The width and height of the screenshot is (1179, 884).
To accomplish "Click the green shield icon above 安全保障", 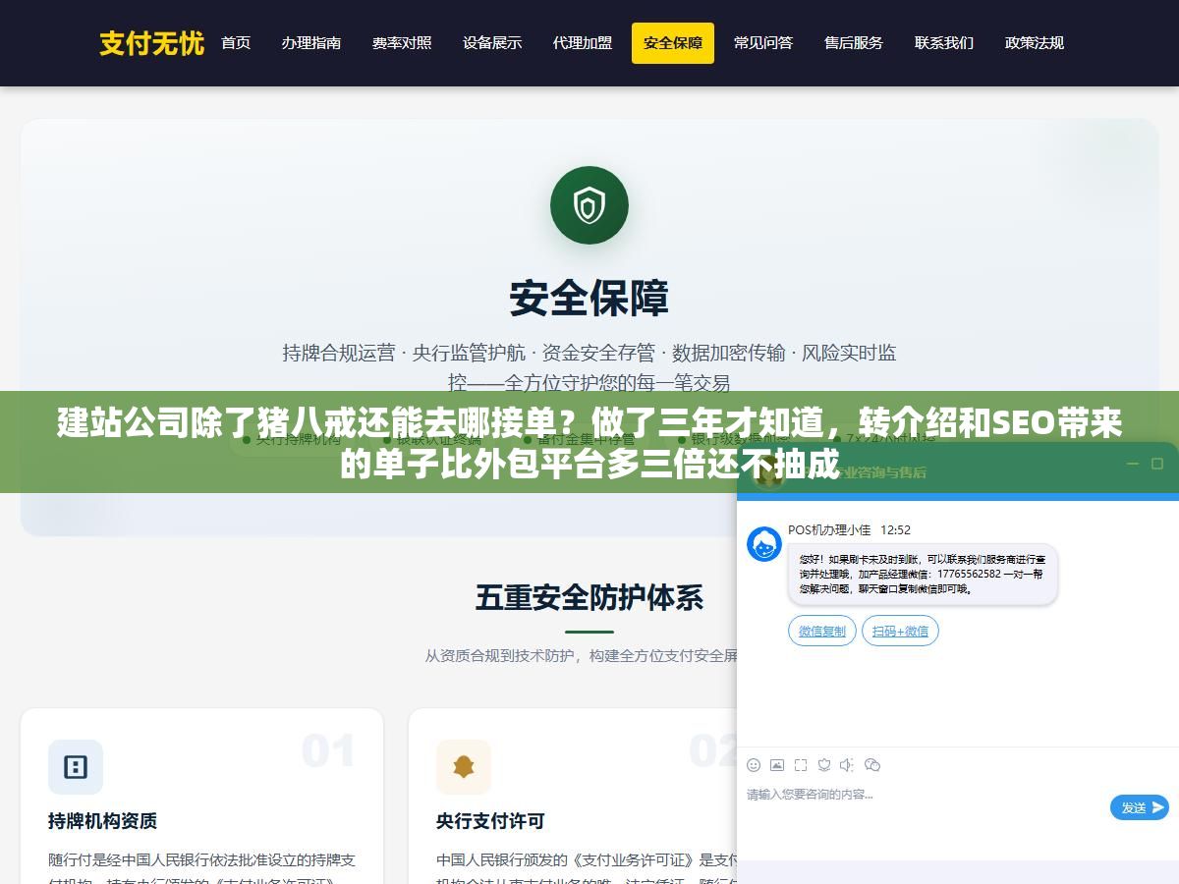I will tap(589, 205).
